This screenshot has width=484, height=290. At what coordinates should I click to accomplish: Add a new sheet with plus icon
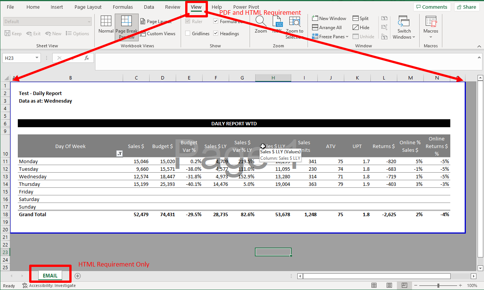(x=78, y=276)
